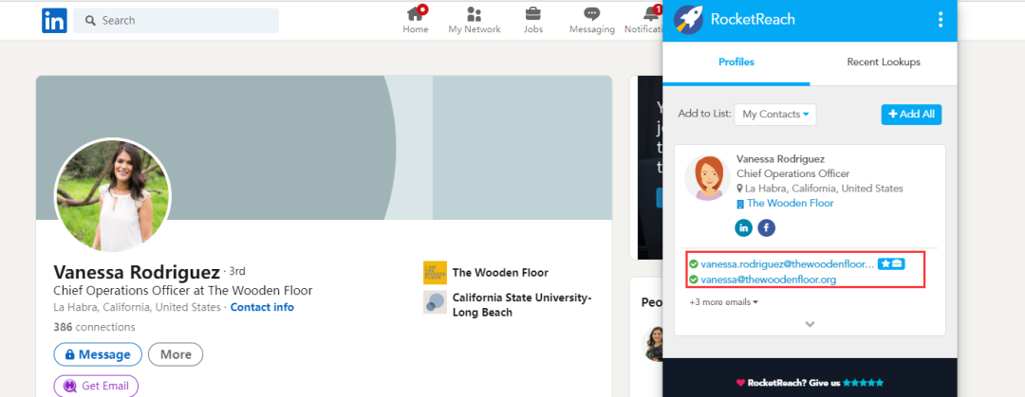This screenshot has height=397, width=1025.
Task: Open the My Contacts list dropdown
Action: click(775, 115)
